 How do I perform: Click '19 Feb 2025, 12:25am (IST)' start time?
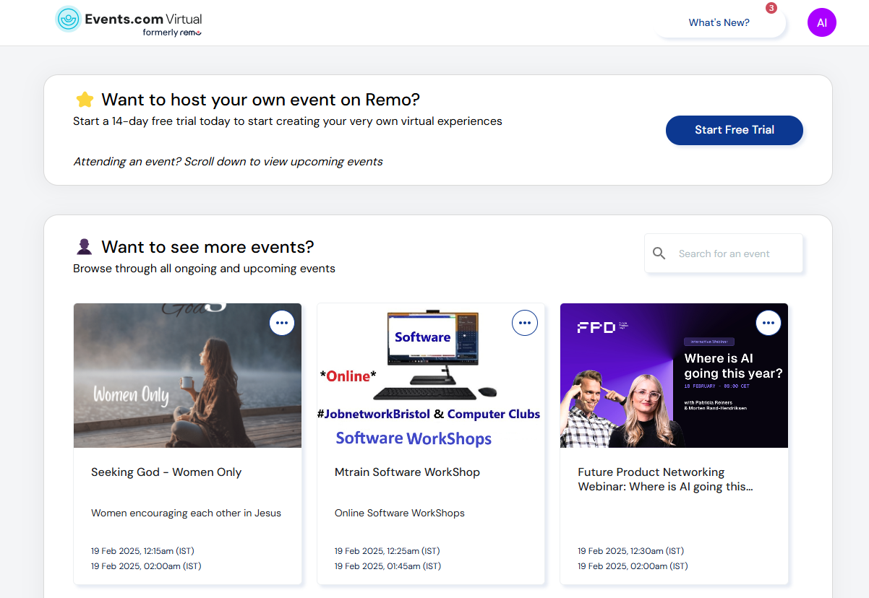click(386, 551)
